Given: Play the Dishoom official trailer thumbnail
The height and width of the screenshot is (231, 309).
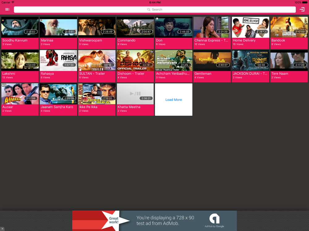Looking at the screenshot, I should [135, 60].
